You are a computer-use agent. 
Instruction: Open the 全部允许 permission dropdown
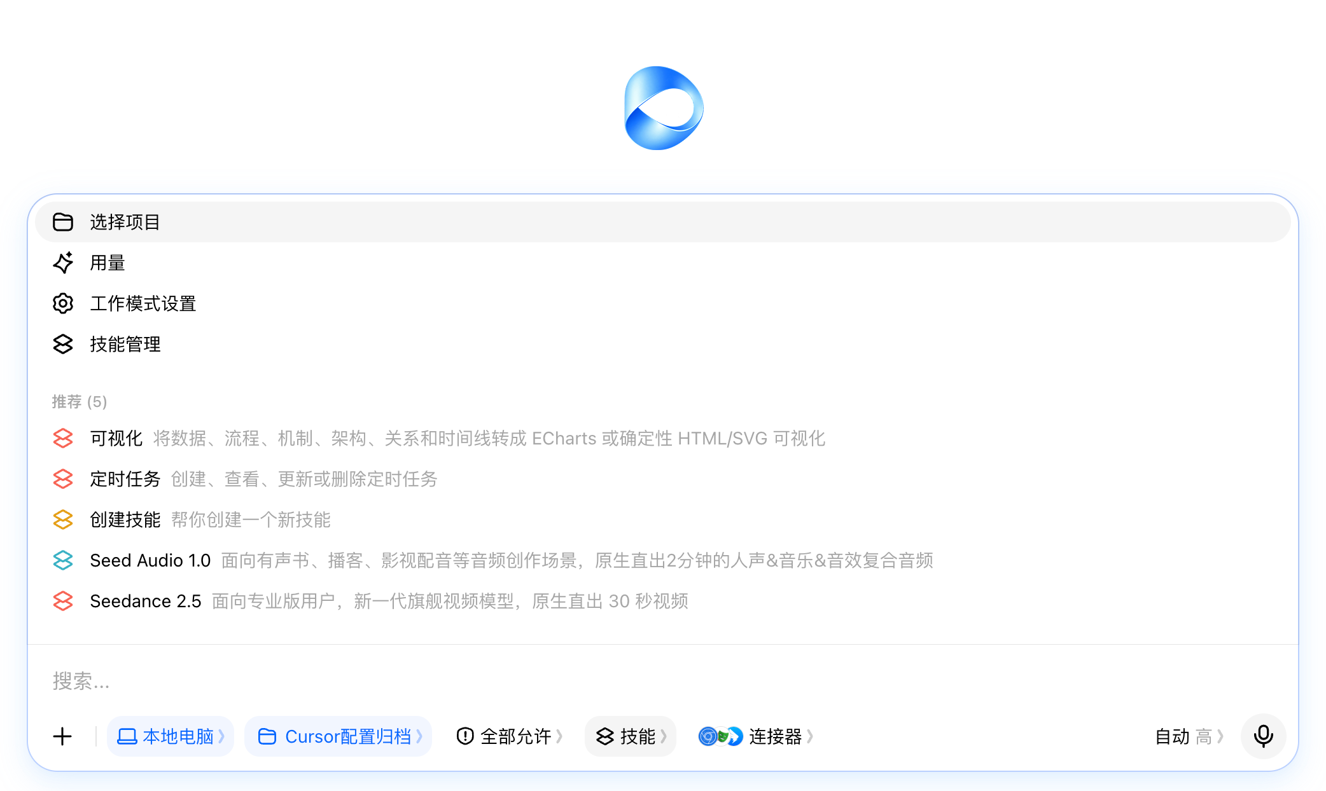(x=510, y=736)
